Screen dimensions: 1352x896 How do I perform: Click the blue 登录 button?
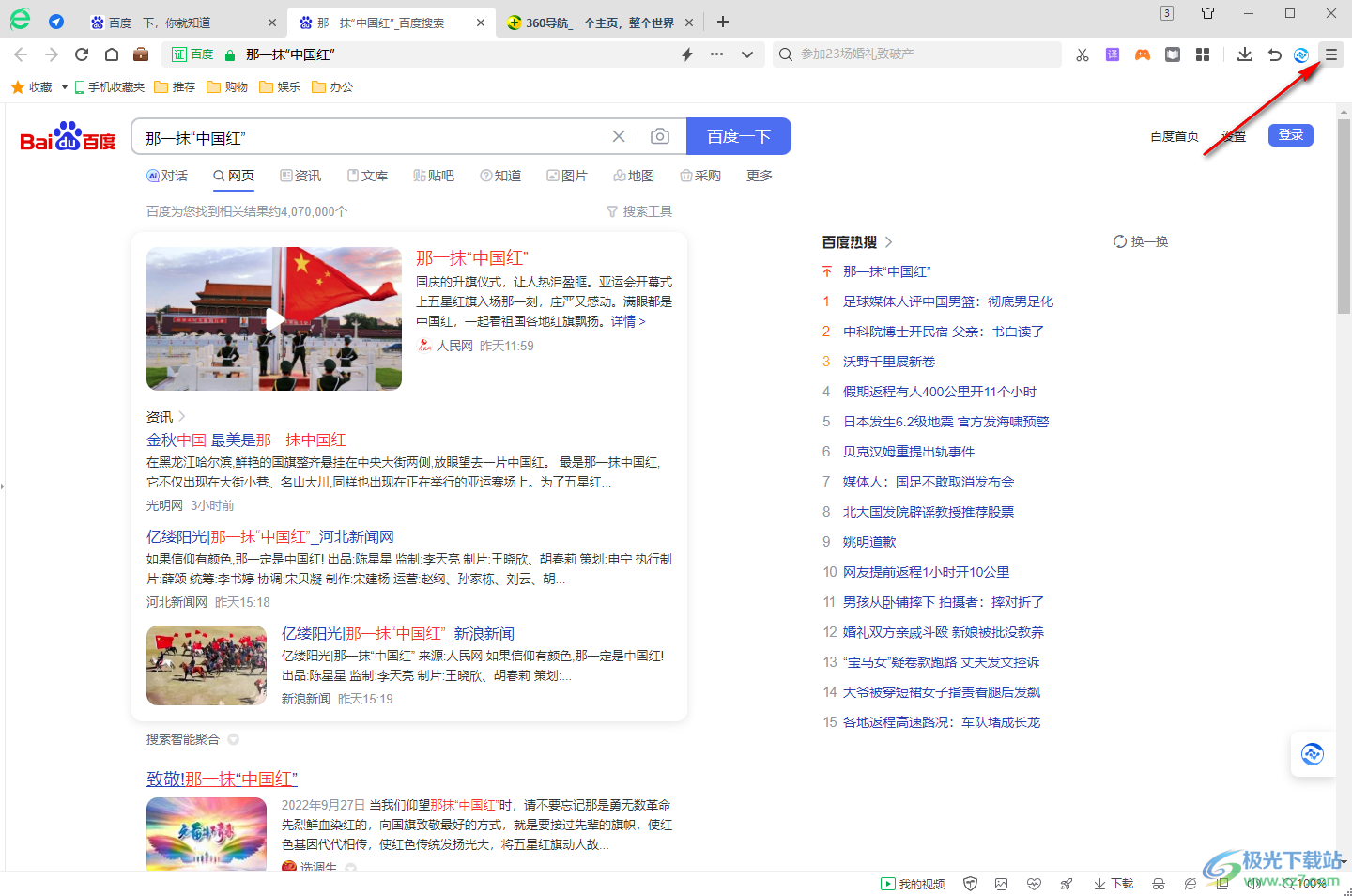point(1291,134)
